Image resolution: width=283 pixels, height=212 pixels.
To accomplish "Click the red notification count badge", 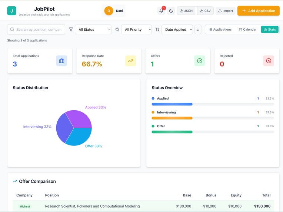I will pos(164,8).
